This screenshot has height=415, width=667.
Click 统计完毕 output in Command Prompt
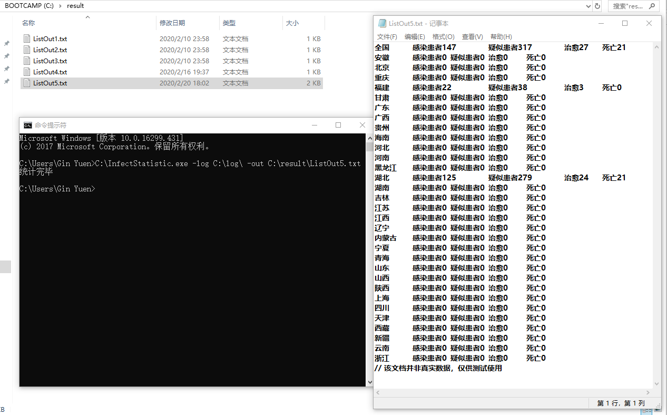(x=36, y=172)
